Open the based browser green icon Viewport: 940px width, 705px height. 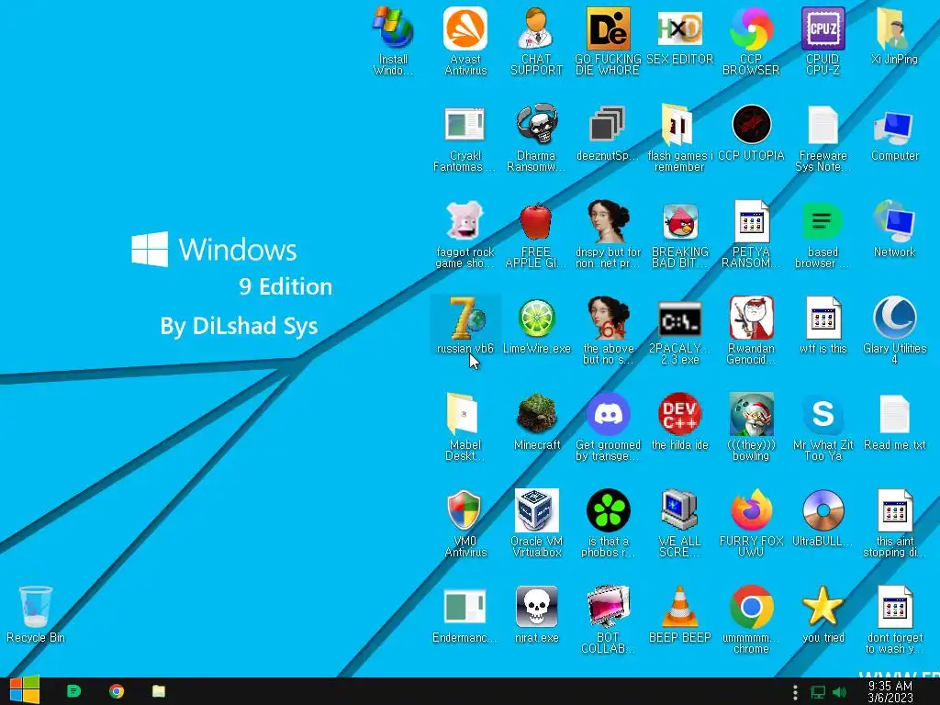[x=822, y=234]
